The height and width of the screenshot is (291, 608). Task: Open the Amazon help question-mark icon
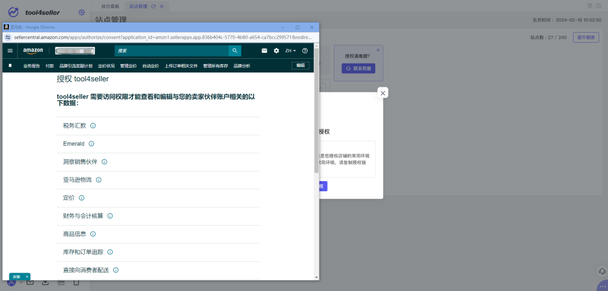click(305, 51)
